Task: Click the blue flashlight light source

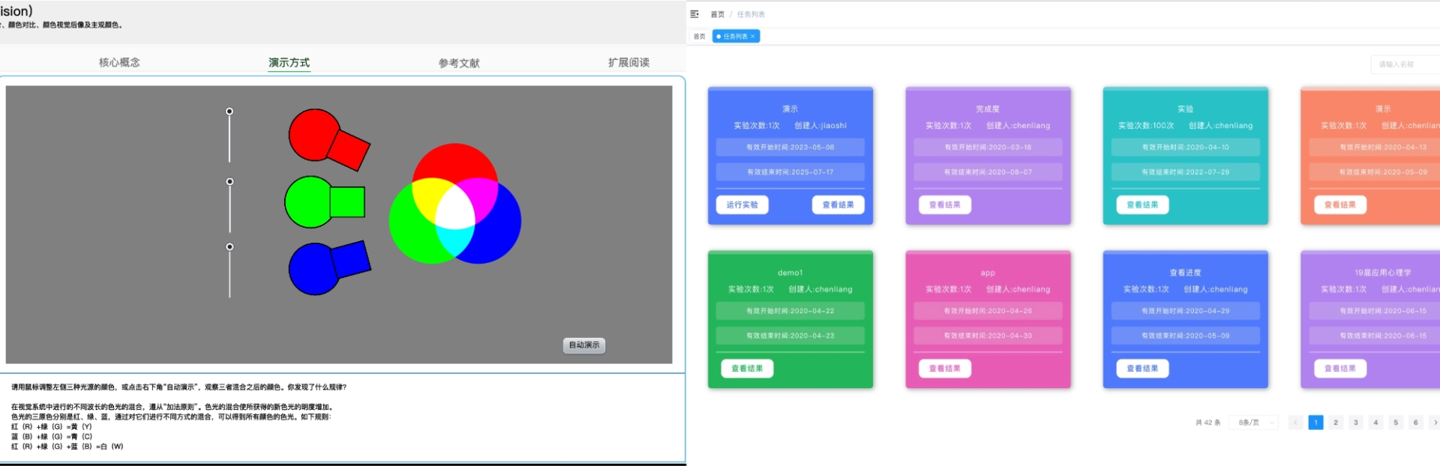Action: [x=328, y=267]
